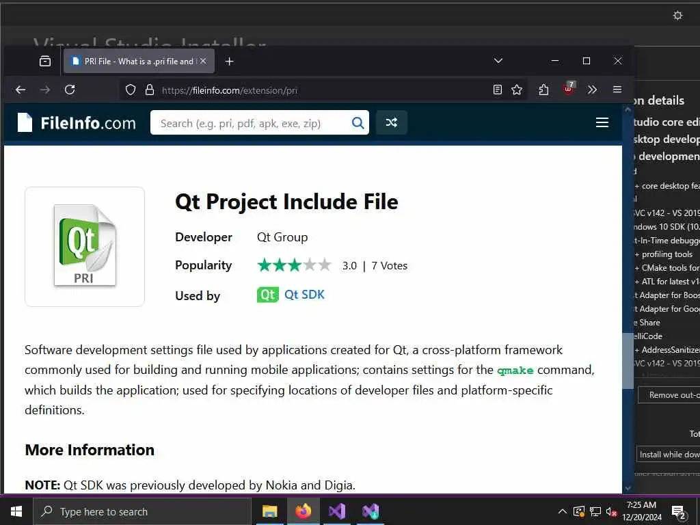This screenshot has width=700, height=525.
Task: Go to FileInfo.com home logo
Action: tap(77, 122)
